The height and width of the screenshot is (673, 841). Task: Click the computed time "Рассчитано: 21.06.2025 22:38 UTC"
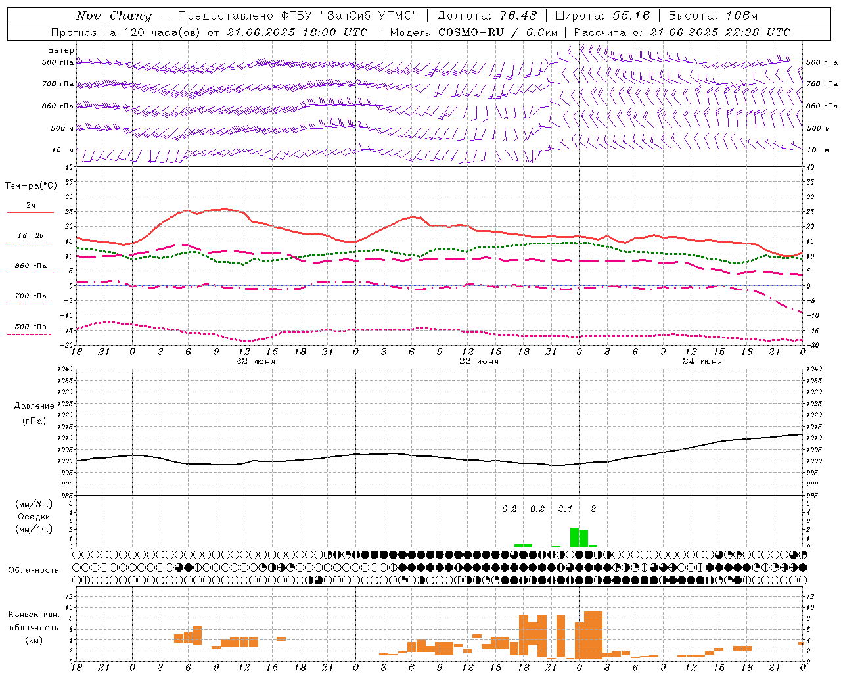pyautogui.click(x=682, y=32)
